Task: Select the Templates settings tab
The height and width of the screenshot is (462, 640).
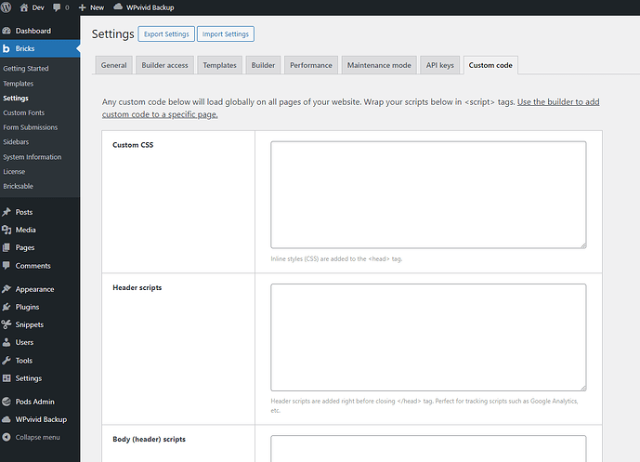Action: tap(219, 65)
